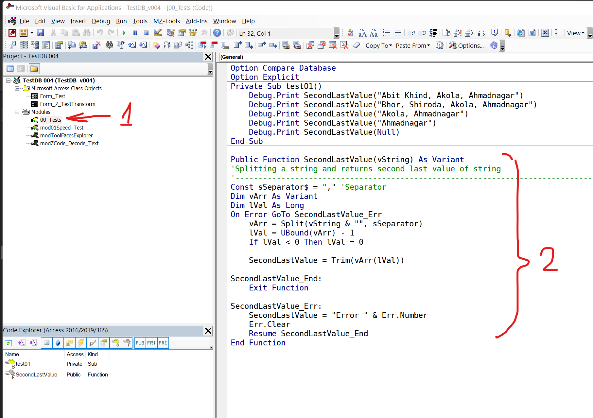Image resolution: width=593 pixels, height=418 pixels.
Task: Toggle Folders view in Project pane
Action: 34,69
